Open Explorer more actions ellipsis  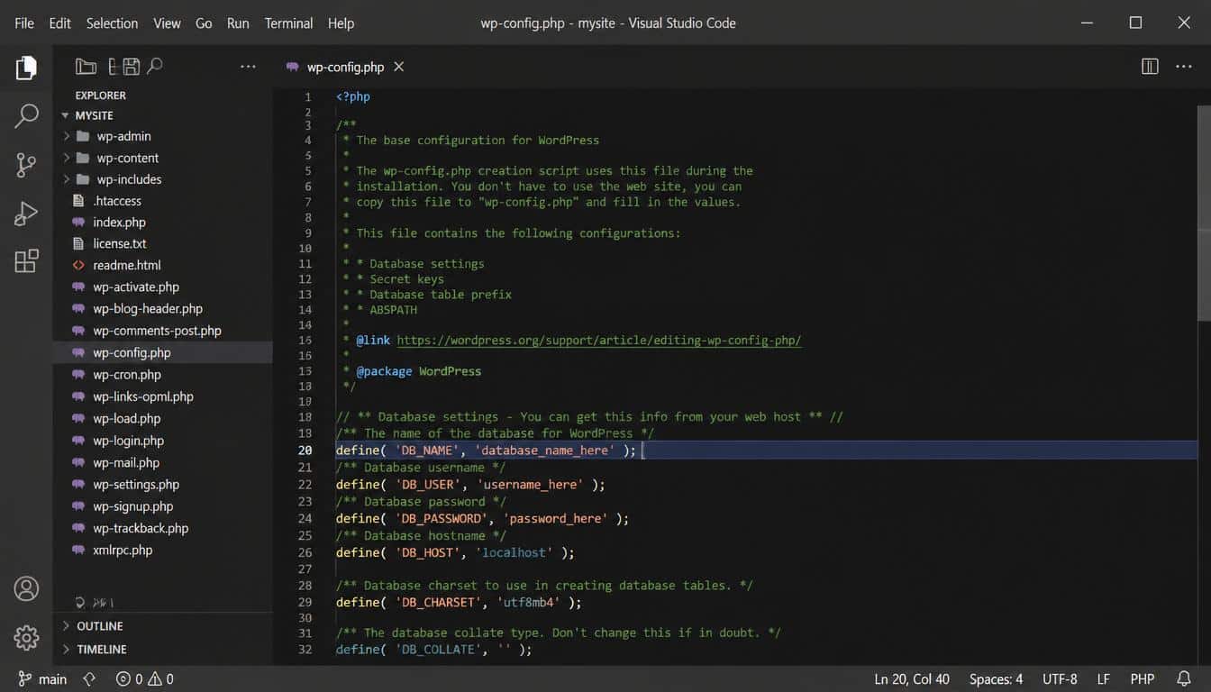point(248,66)
